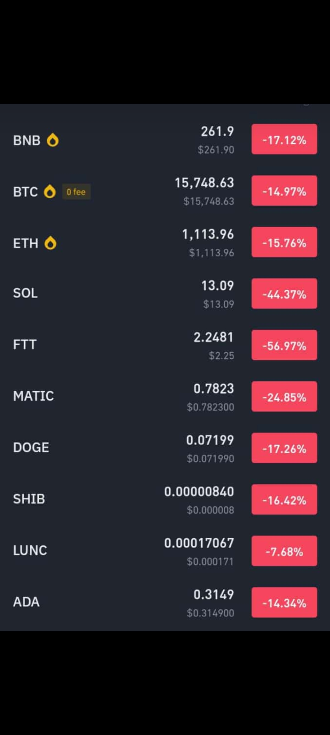Click BTC price 15,748.63
Viewport: 330px width, 735px height.
204,183
